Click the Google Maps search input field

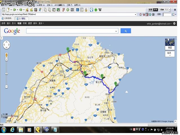tap(70, 31)
